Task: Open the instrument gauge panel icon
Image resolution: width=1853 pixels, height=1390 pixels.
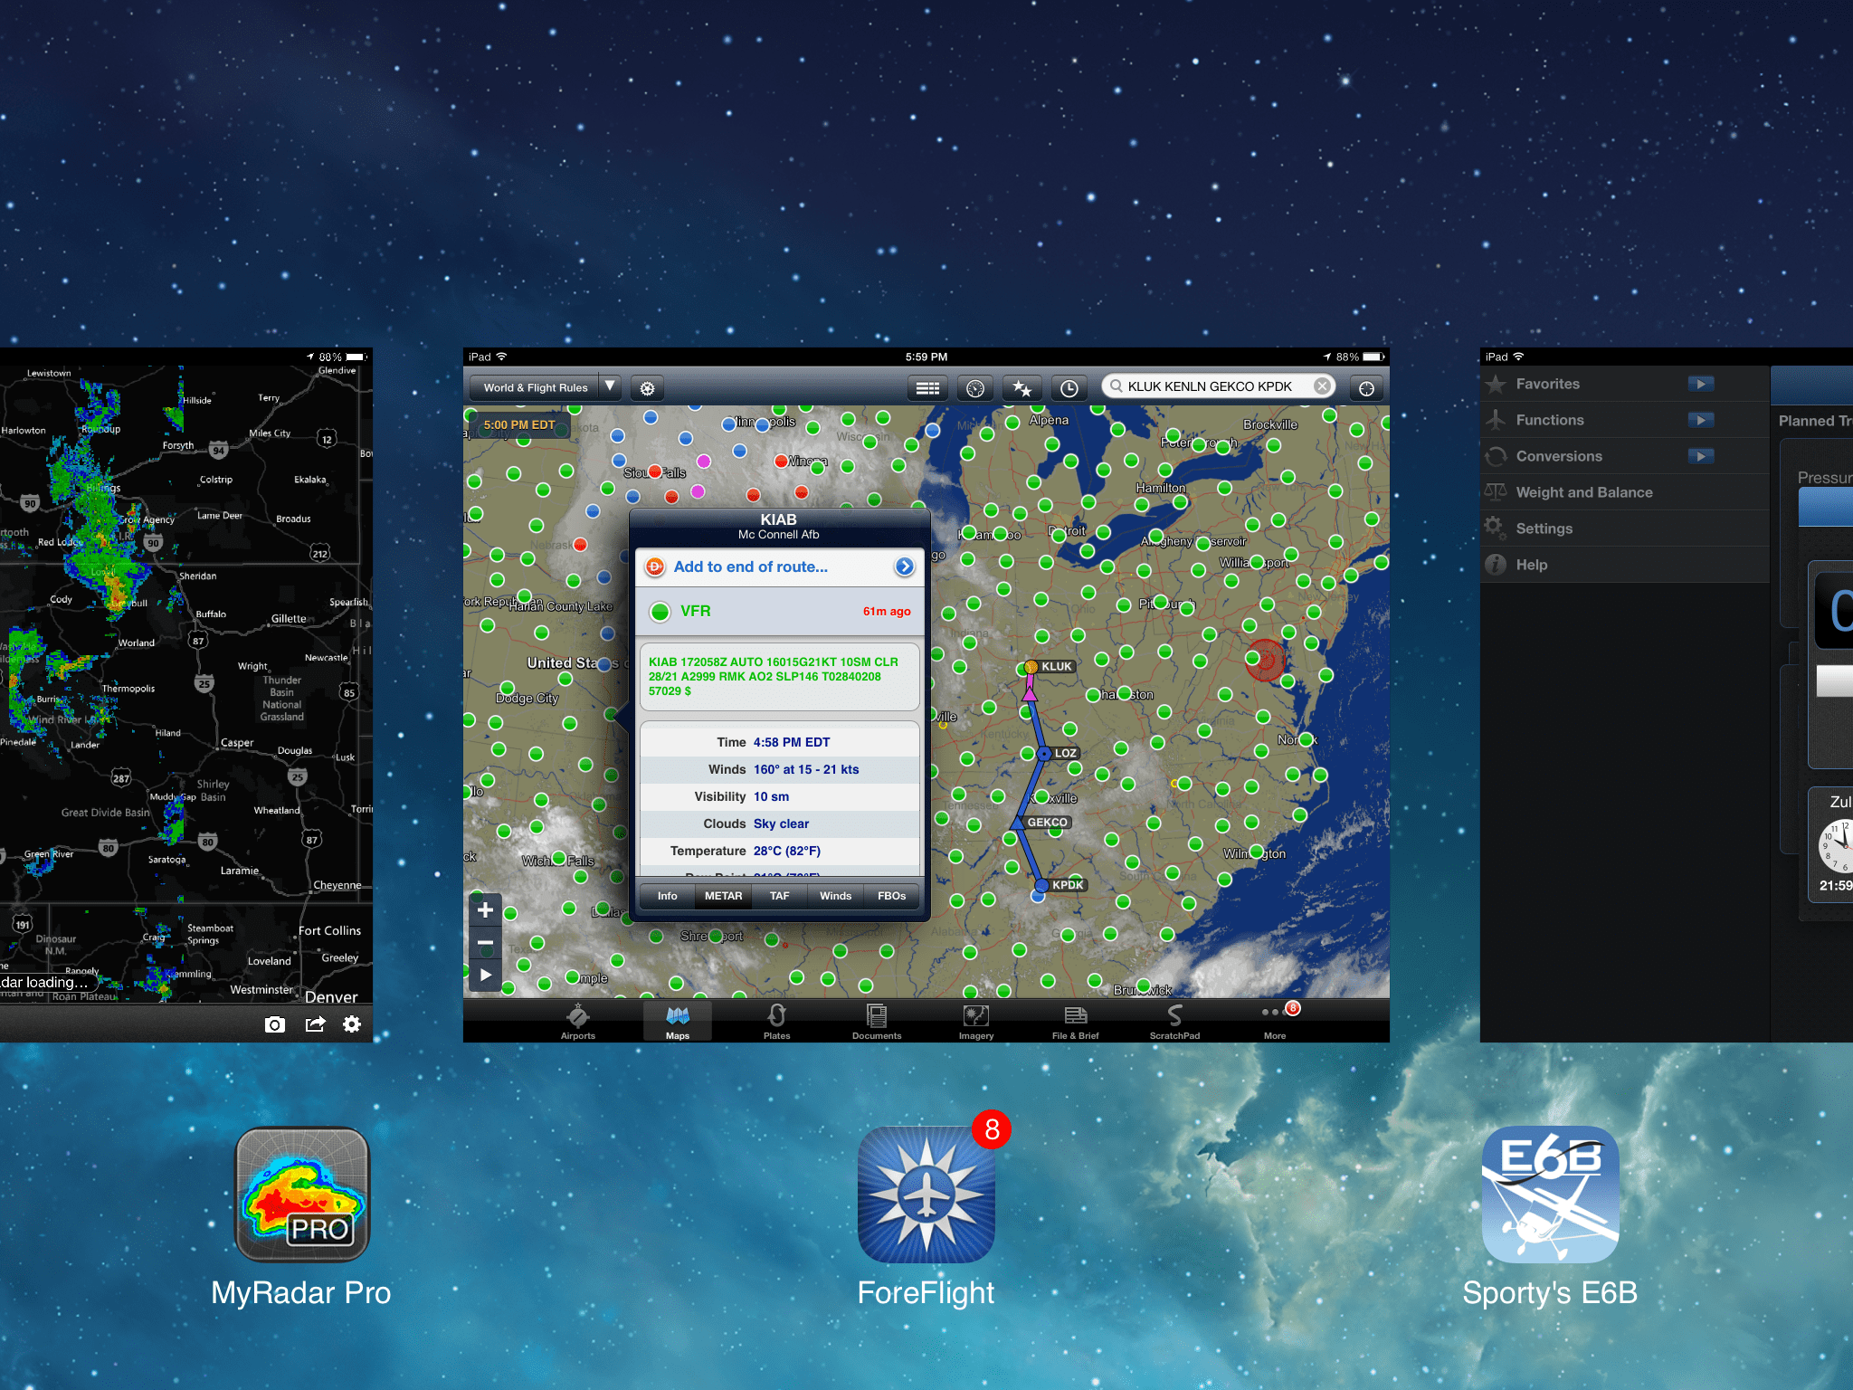Action: 975,388
